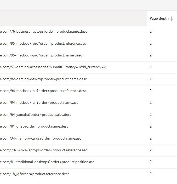Click the 82-gaming-desktop URL

tap(43, 79)
